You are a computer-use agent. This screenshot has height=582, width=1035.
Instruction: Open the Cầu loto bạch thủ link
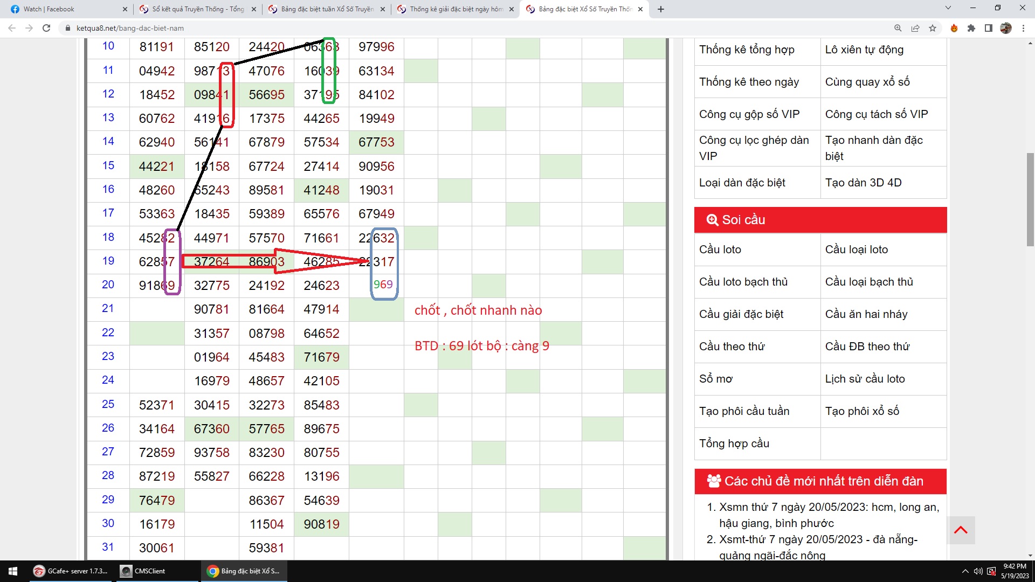pos(743,282)
